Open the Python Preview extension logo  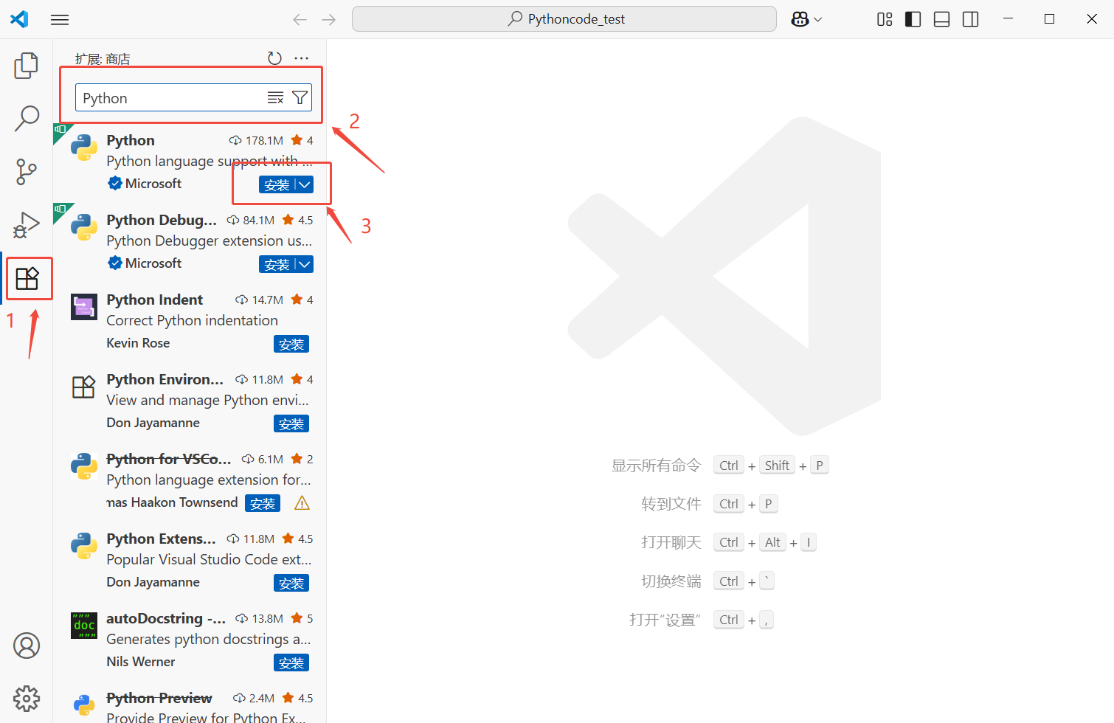click(x=84, y=705)
